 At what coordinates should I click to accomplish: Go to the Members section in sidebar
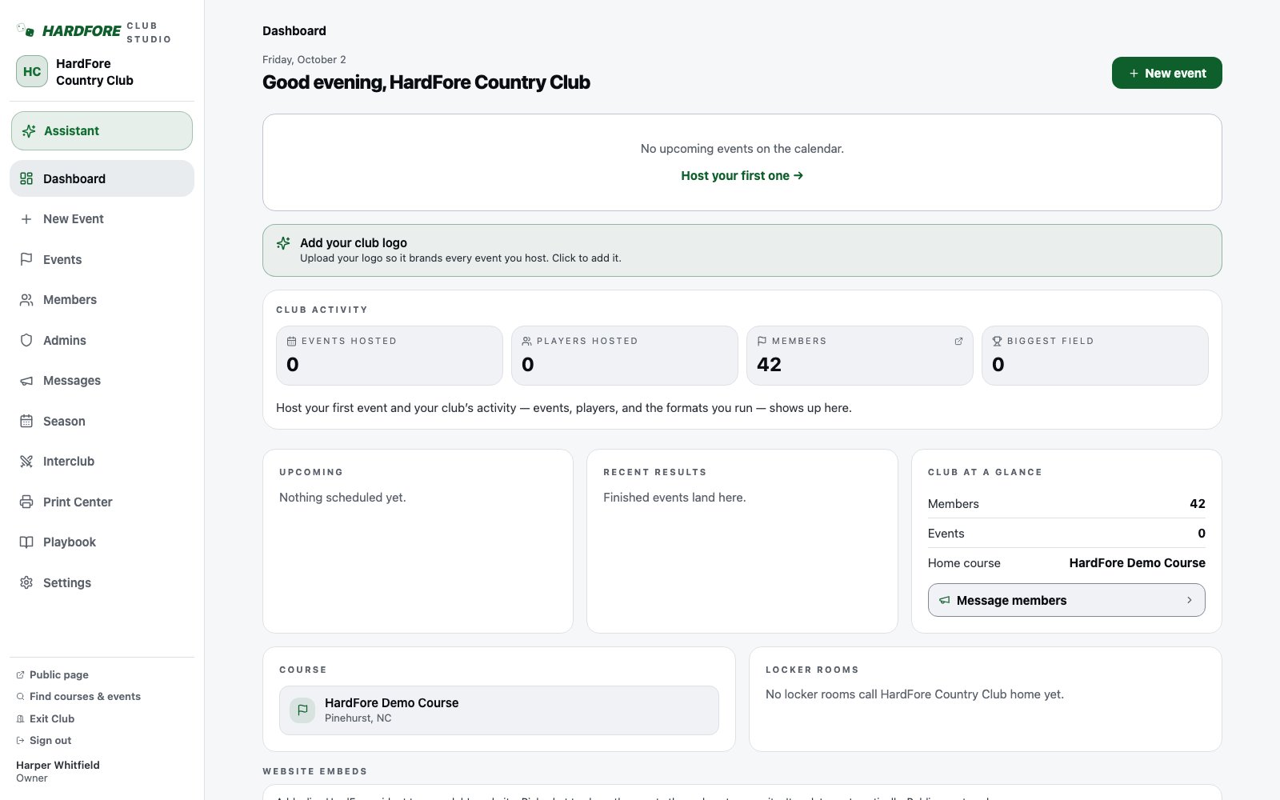pyautogui.click(x=102, y=300)
